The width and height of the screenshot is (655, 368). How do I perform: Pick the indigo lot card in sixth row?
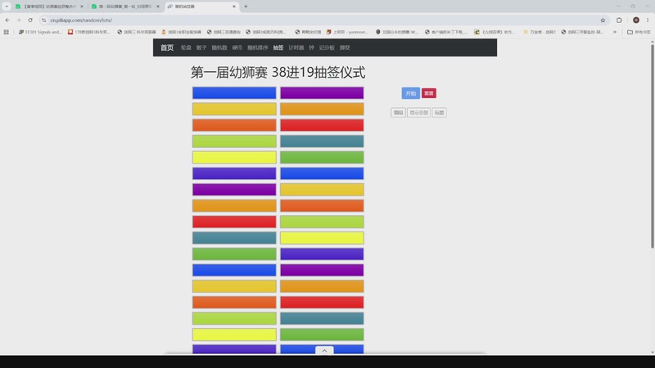[x=234, y=173]
